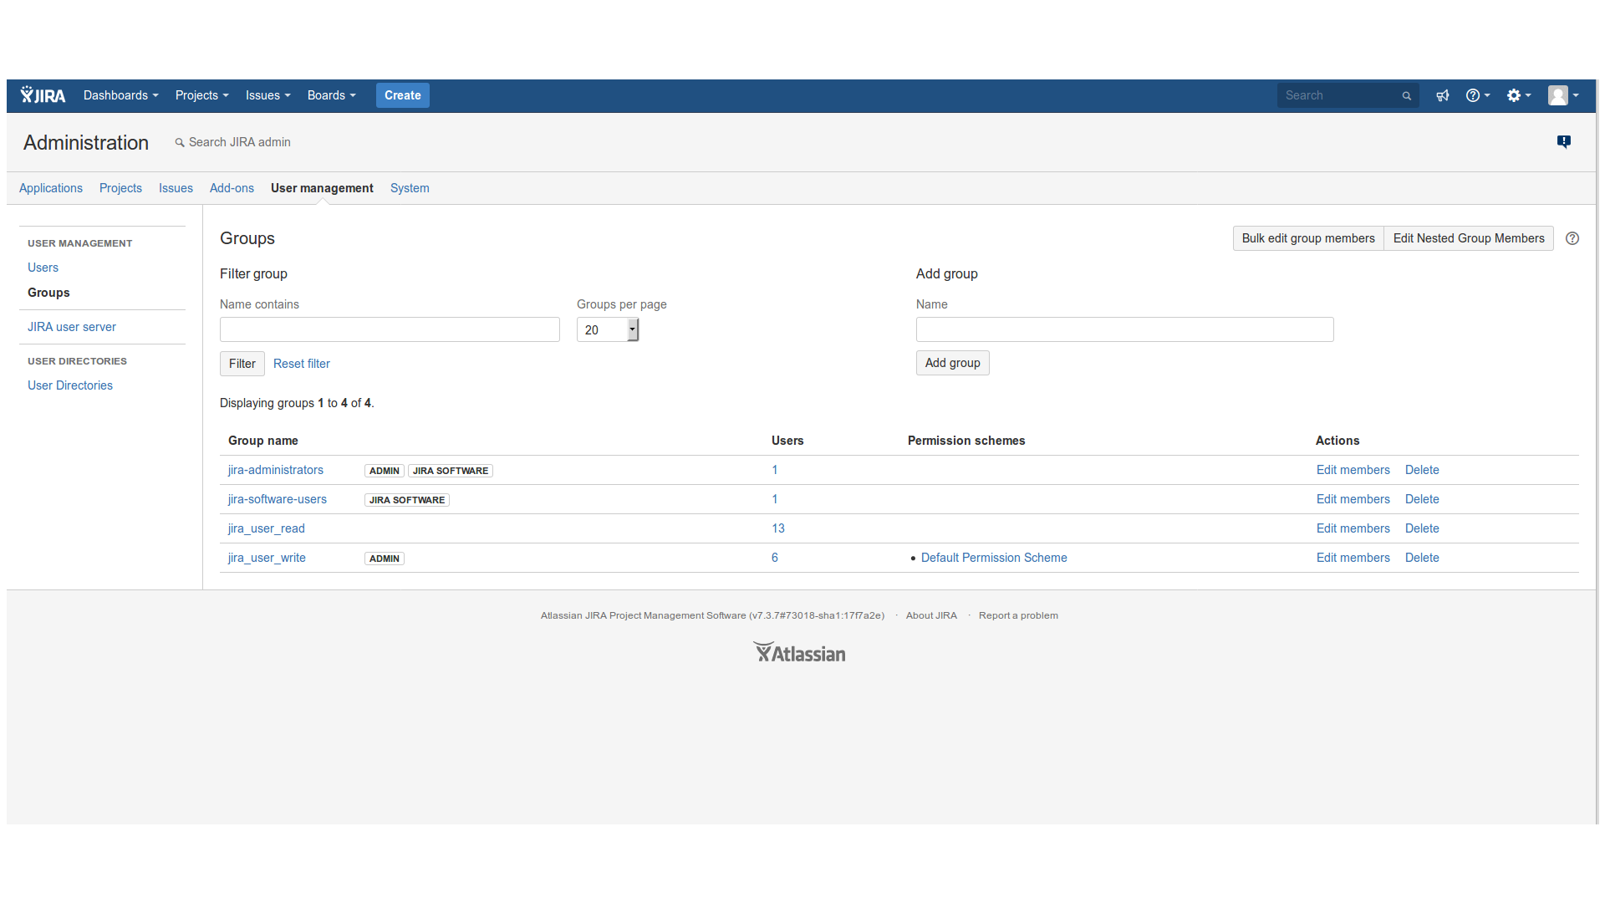This screenshot has height=903, width=1605.
Task: Open User Directories in sidebar
Action: pyautogui.click(x=70, y=385)
